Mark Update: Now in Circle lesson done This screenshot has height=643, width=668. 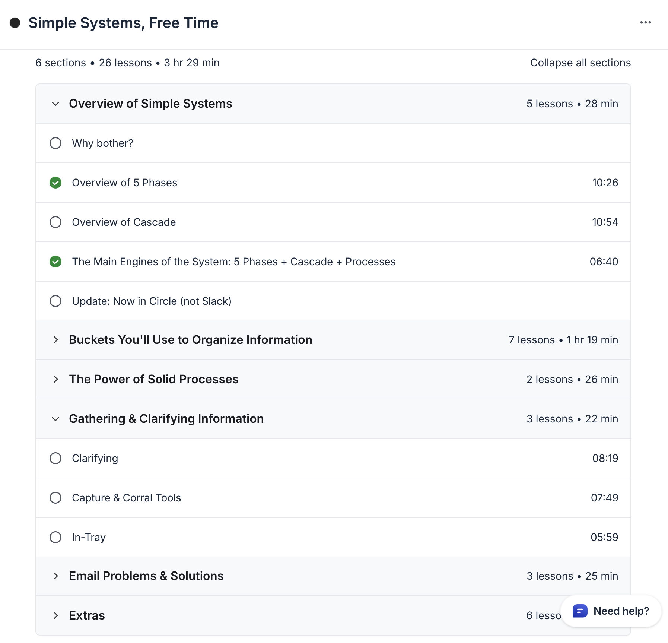tap(55, 301)
